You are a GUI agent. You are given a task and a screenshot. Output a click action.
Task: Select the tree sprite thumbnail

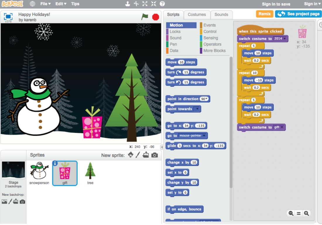click(90, 173)
